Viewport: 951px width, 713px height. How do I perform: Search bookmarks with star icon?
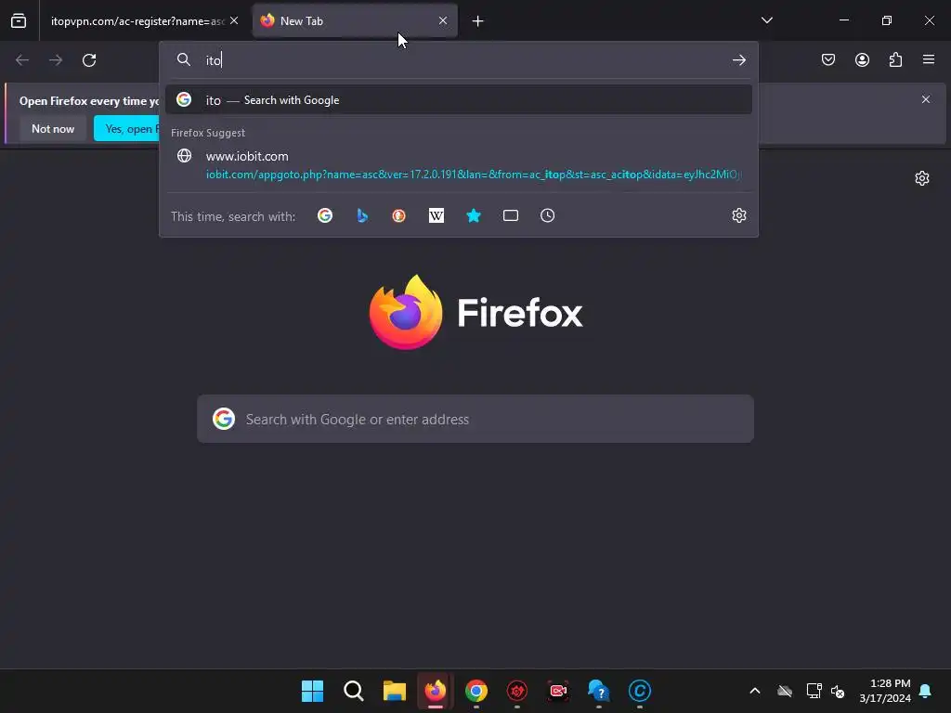474,215
